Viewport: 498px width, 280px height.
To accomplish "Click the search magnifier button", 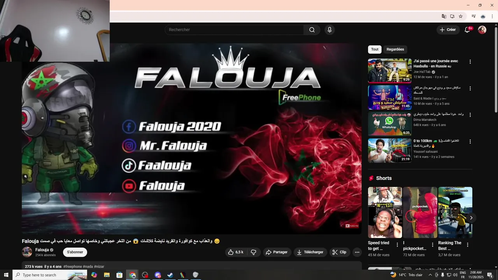I will [312, 30].
